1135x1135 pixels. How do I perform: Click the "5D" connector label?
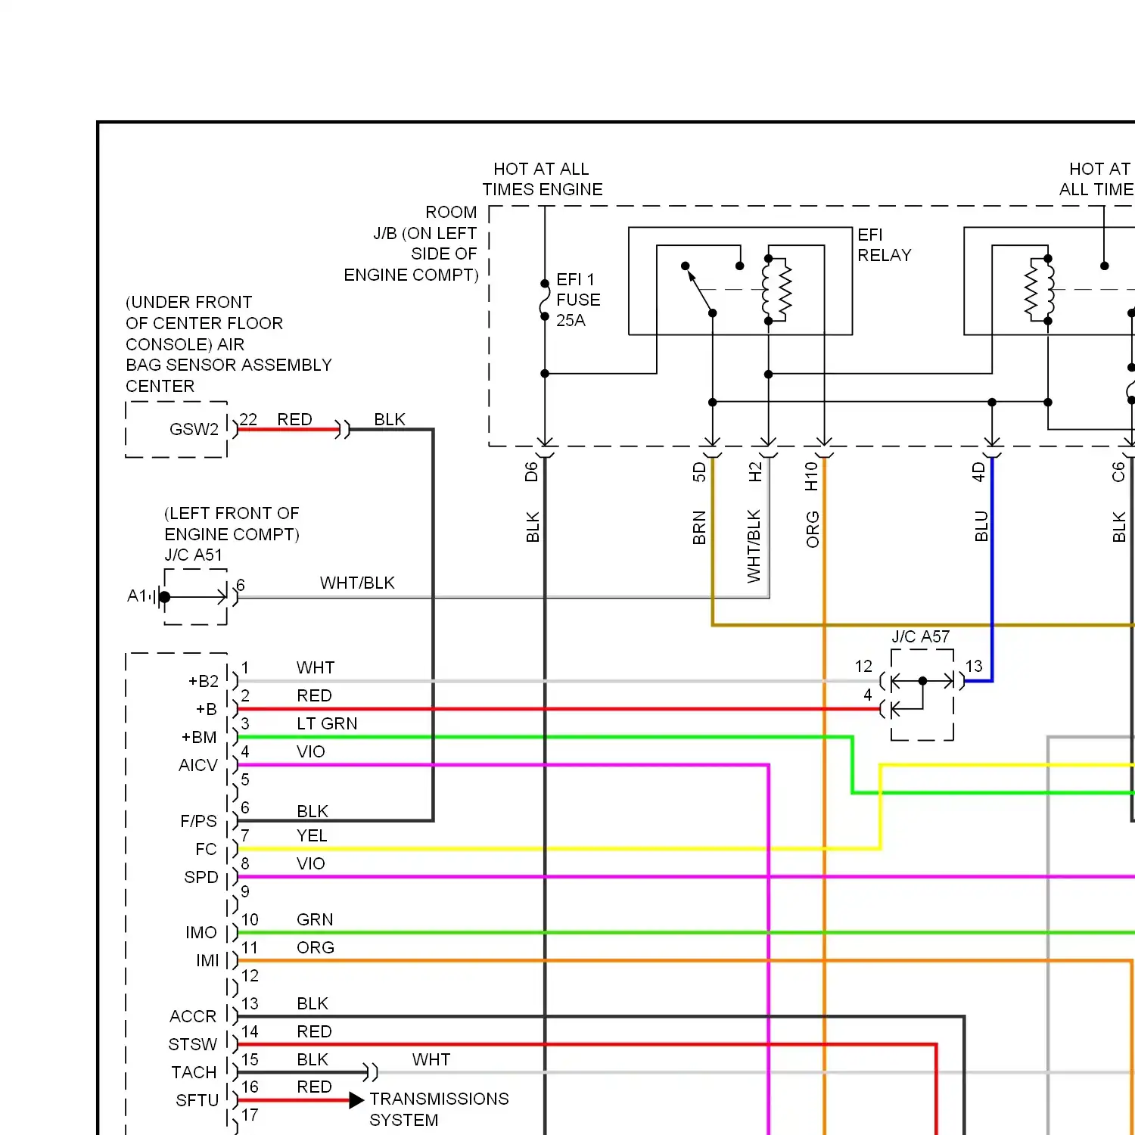(699, 472)
